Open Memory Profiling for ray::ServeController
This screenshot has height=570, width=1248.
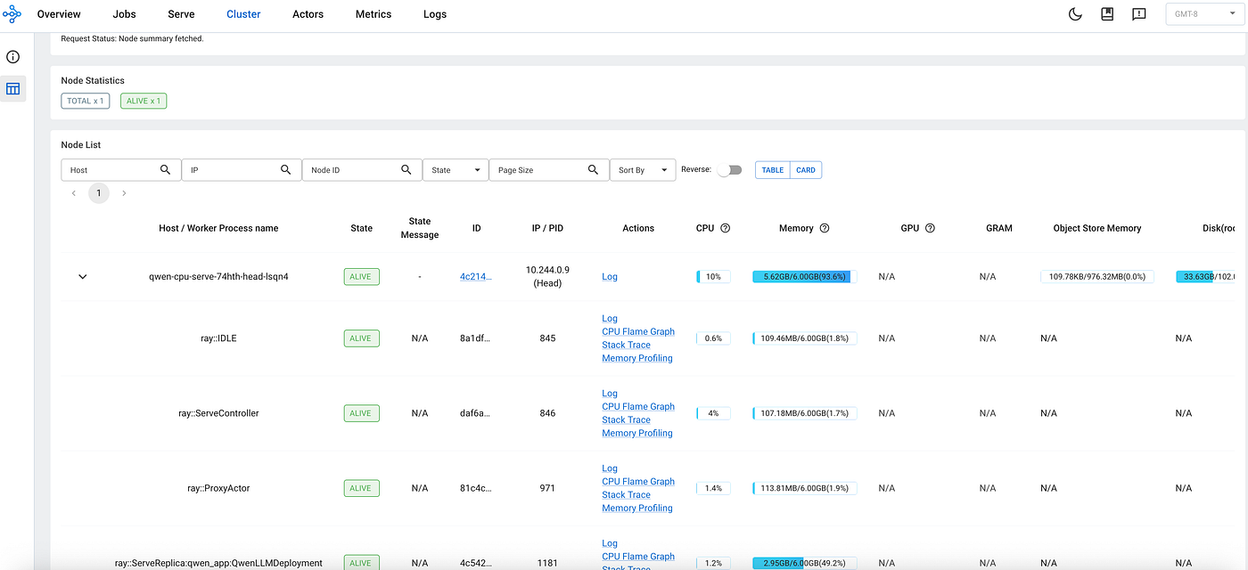pyautogui.click(x=637, y=433)
